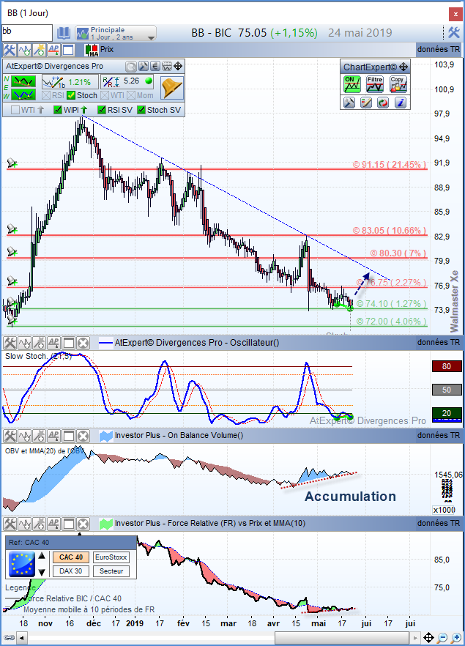Viewport: 465px width, 646px height.
Task: Uncheck the RSI SV checkbox
Action: [x=102, y=110]
